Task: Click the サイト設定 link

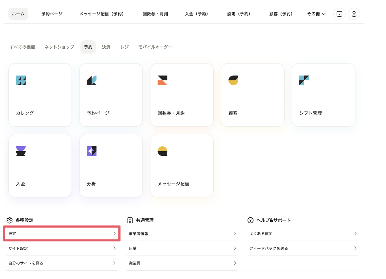Action: [18, 249]
